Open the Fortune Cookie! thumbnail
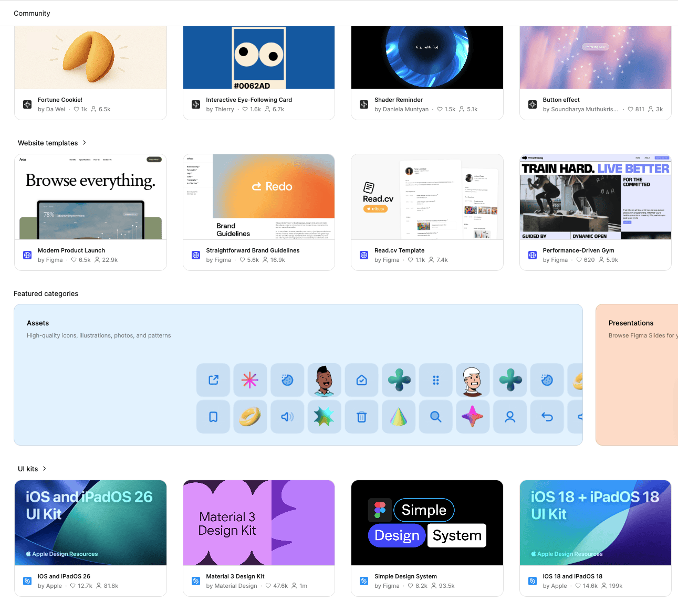Viewport: 678px width, 612px height. tap(90, 58)
